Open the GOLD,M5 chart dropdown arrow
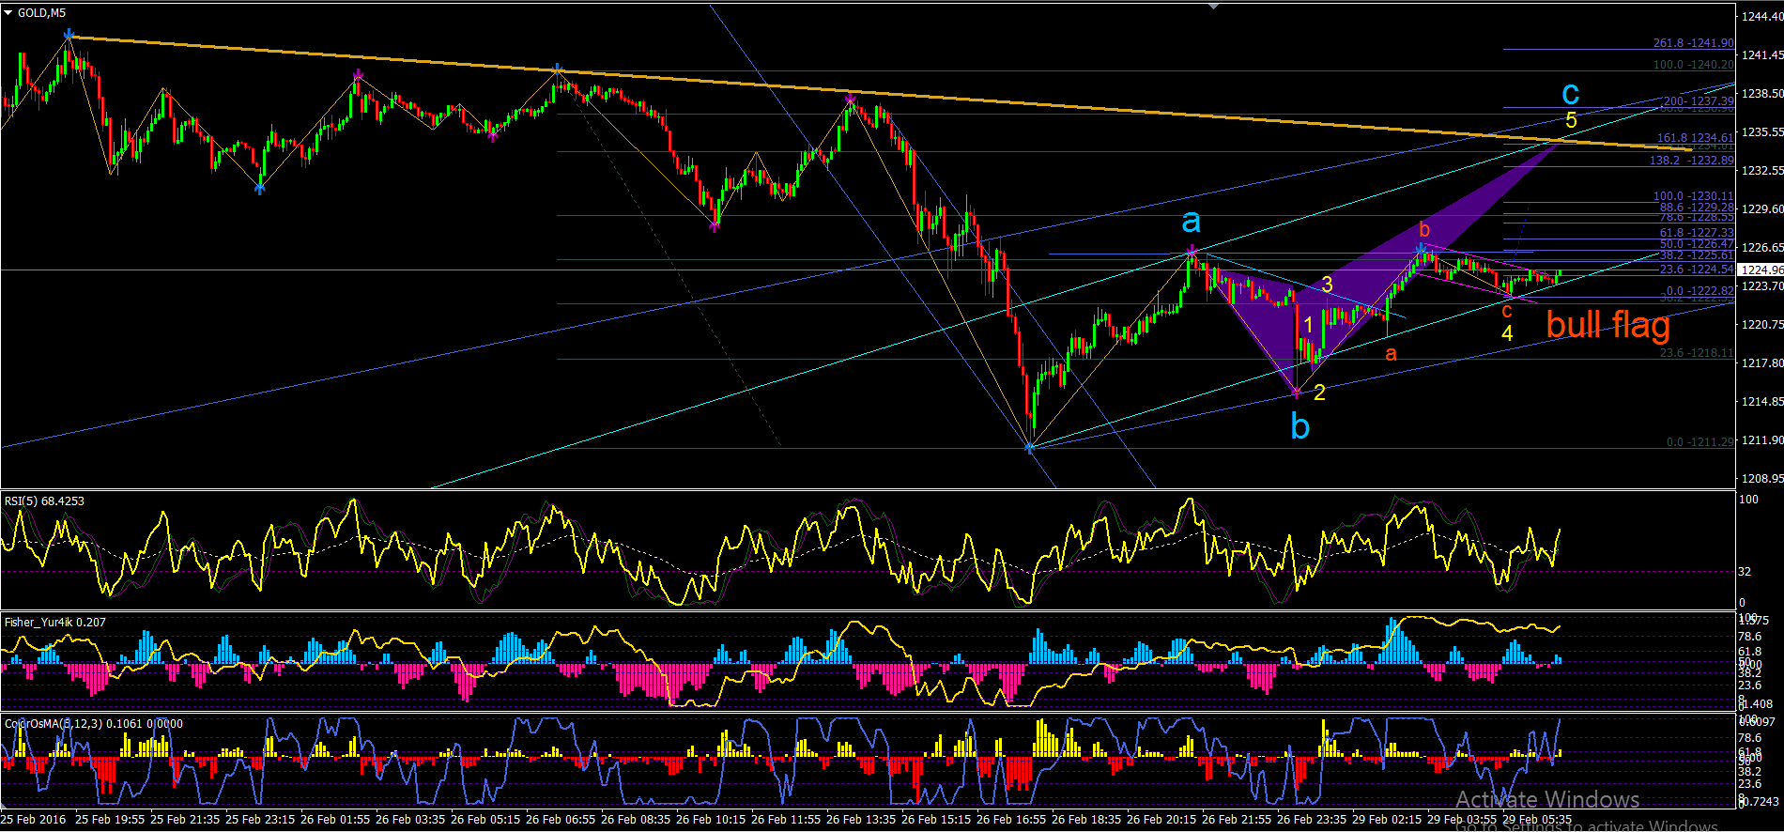This screenshot has height=832, width=1784. [8, 13]
